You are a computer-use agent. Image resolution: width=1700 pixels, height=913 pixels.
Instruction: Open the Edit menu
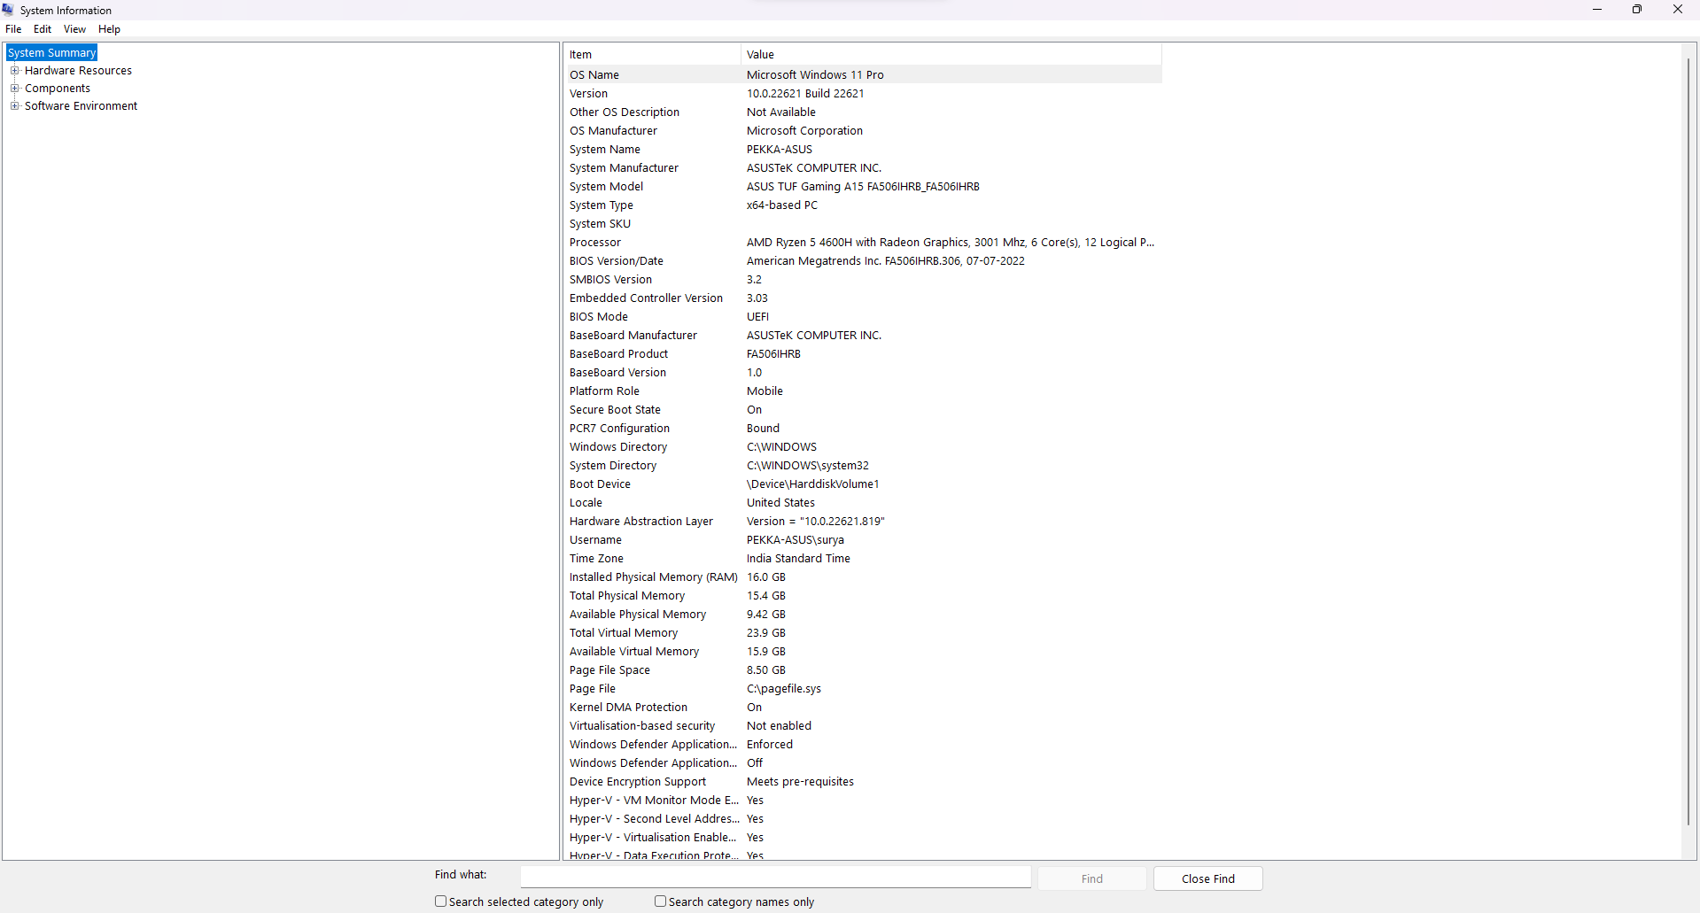43,29
